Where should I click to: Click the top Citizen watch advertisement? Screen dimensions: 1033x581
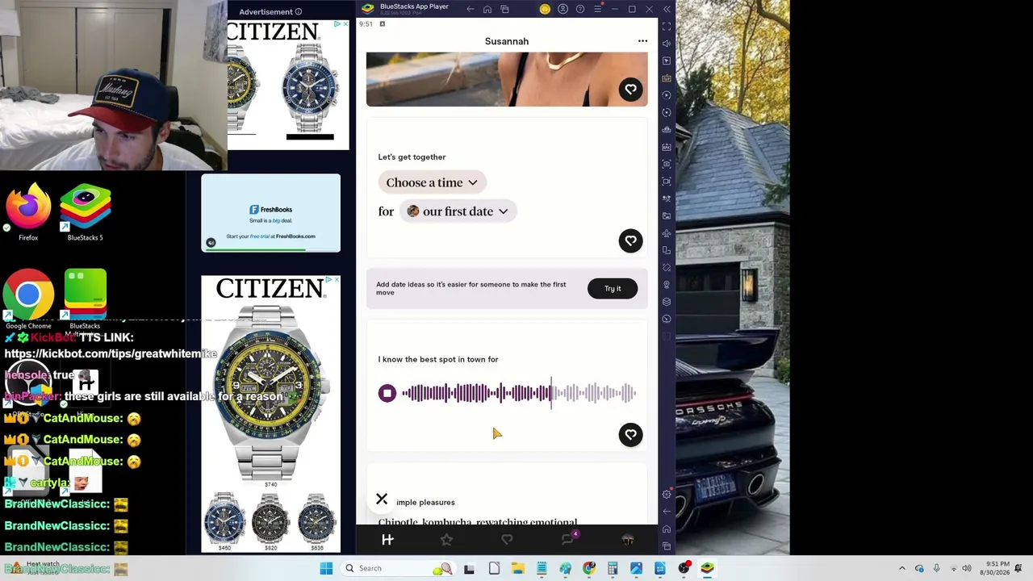click(x=288, y=84)
